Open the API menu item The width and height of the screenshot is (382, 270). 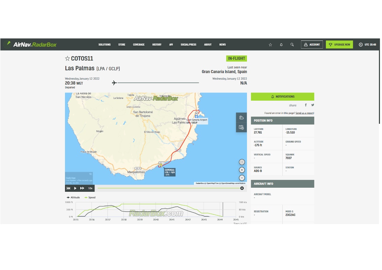pos(171,45)
